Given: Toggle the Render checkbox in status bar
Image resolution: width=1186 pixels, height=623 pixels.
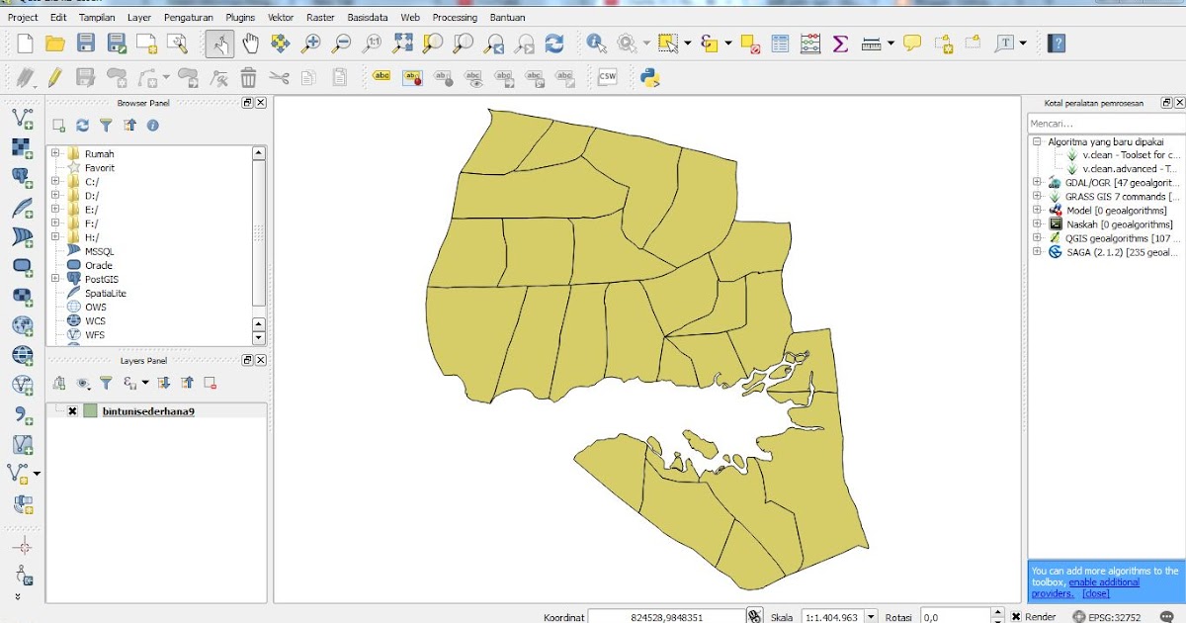Looking at the screenshot, I should point(1015,616).
